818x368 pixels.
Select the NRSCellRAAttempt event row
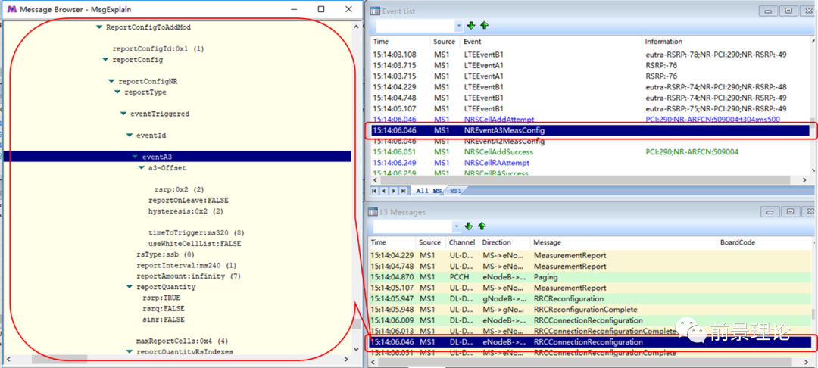[x=589, y=163]
